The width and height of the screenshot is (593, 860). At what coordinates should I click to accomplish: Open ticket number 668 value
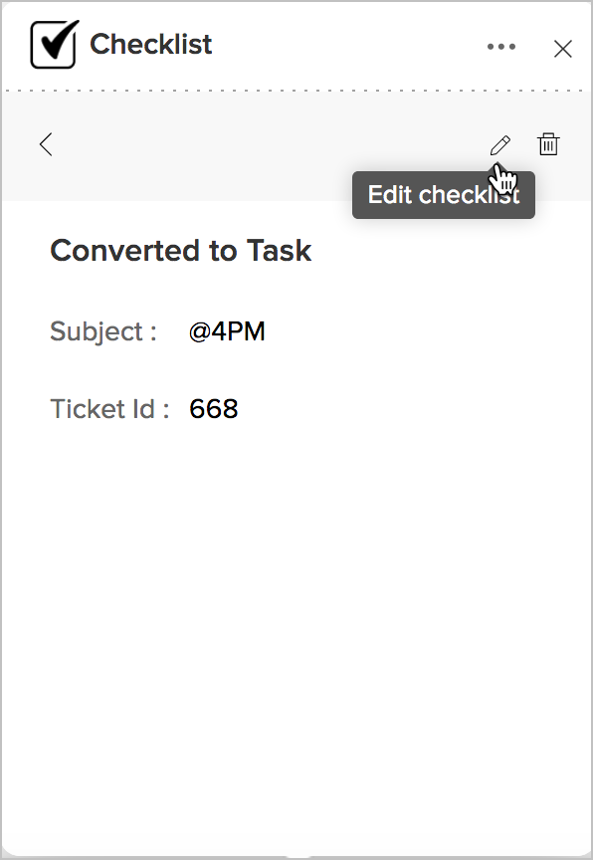[214, 409]
